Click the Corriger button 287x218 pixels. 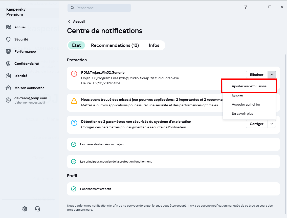click(x=257, y=124)
